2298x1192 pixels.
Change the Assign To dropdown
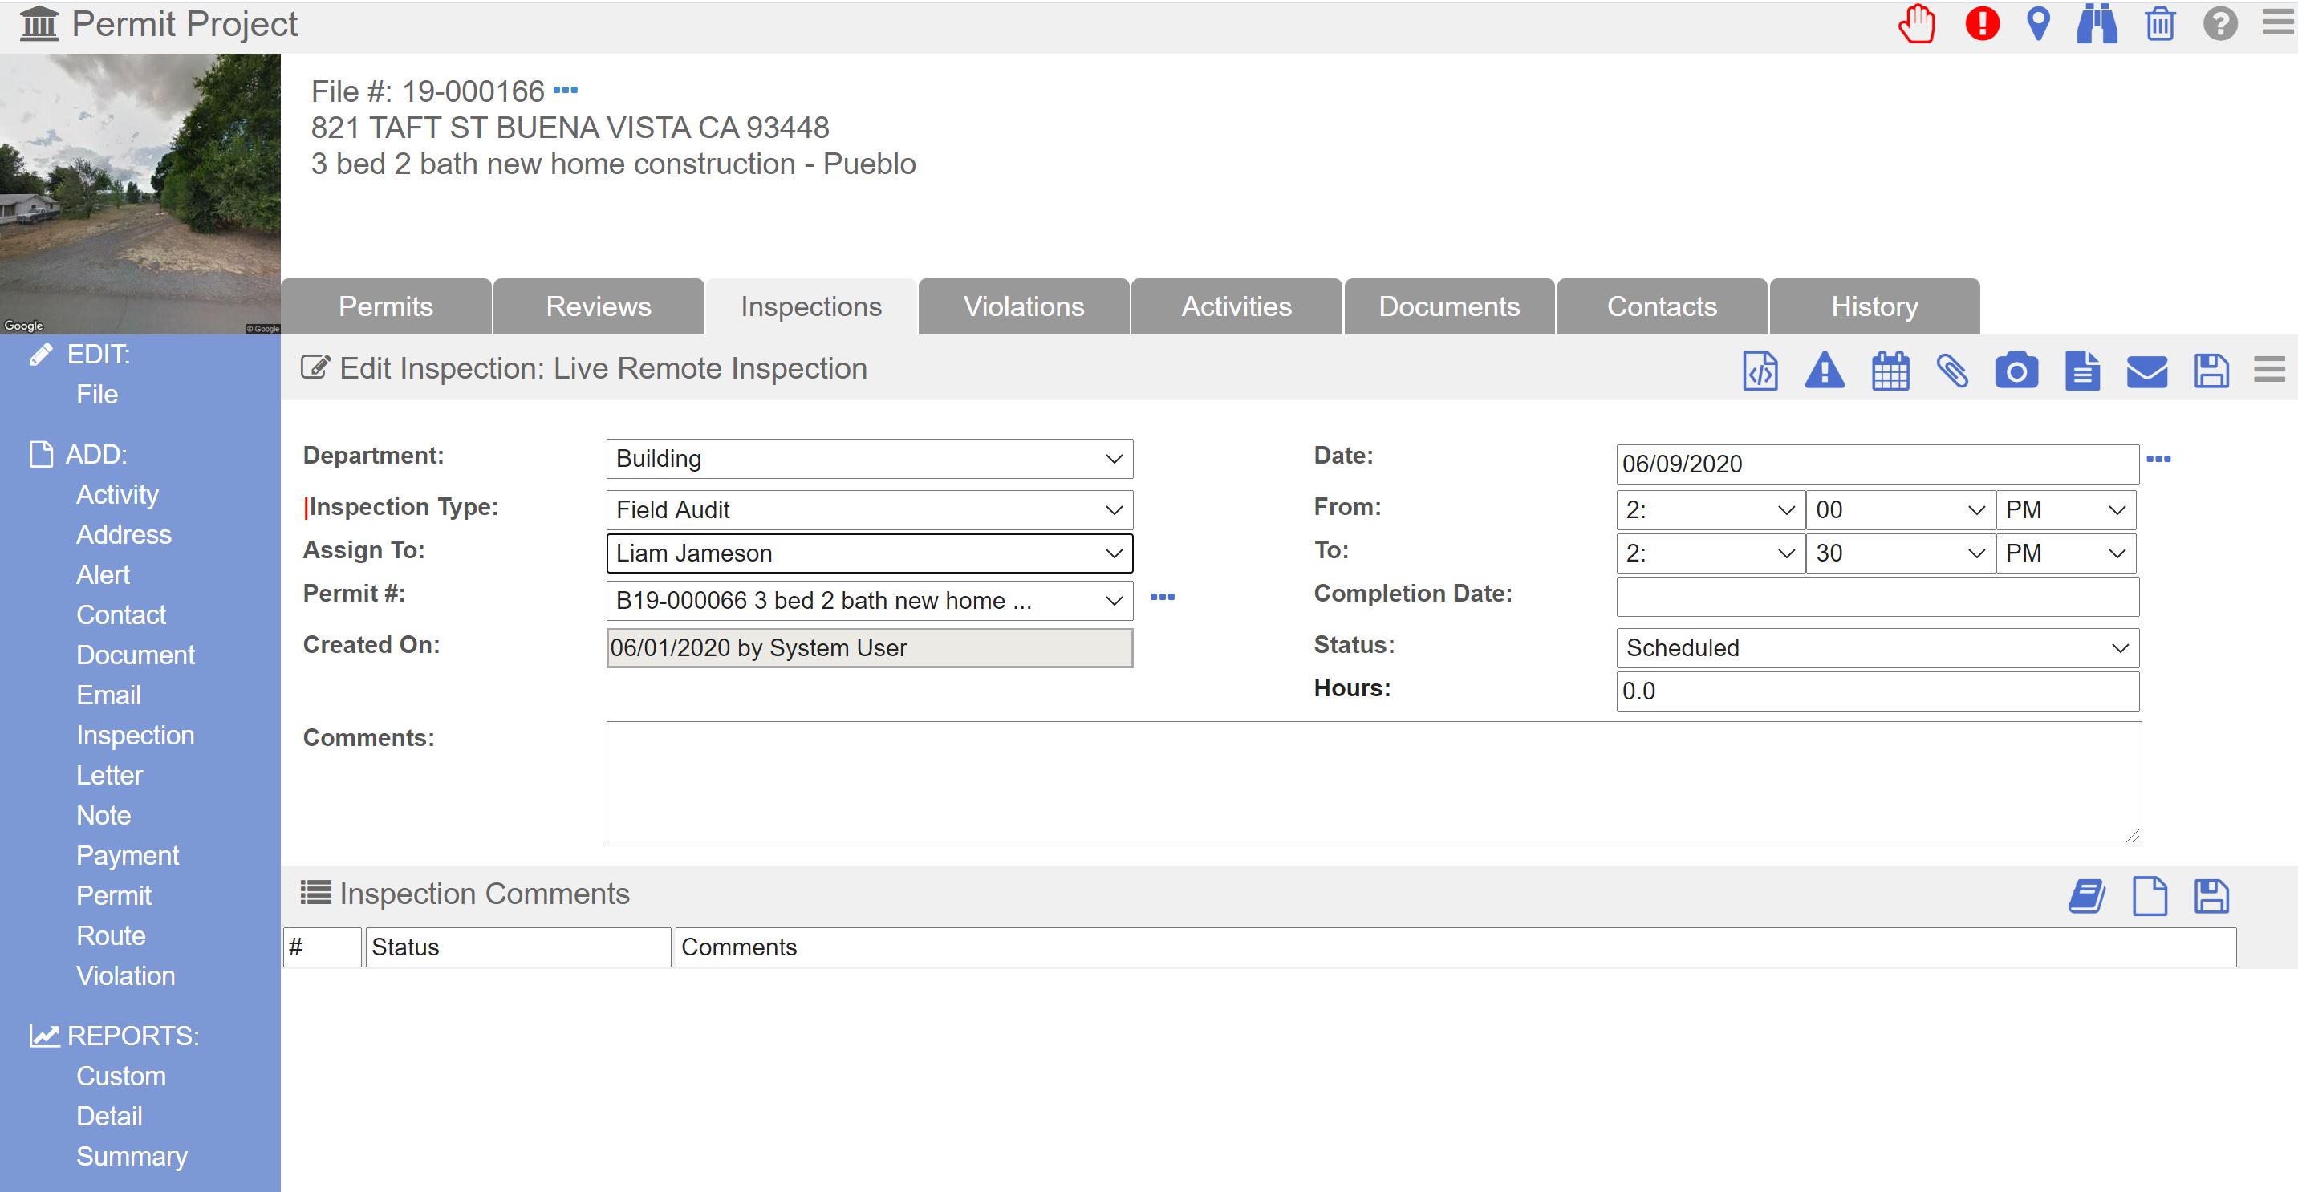tap(869, 553)
